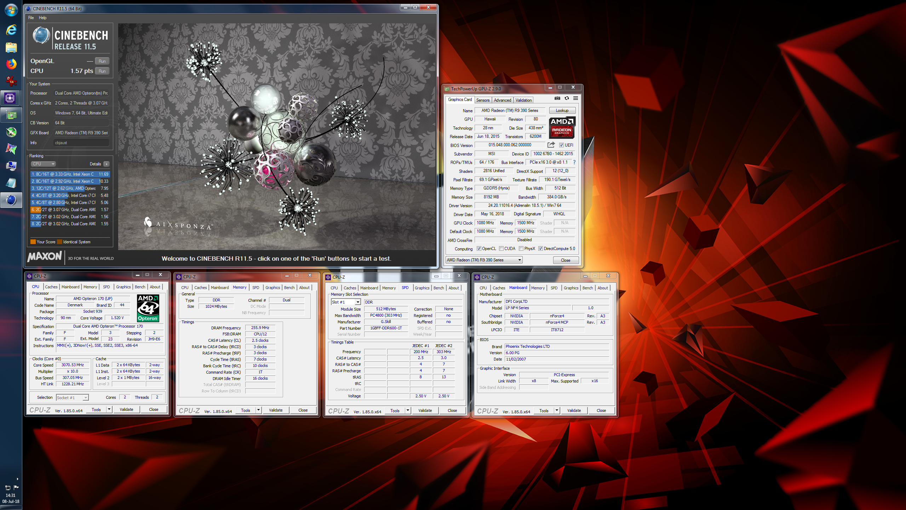
Task: Open Tools dropdown arrow in CPU-Z CPU window
Action: 109,409
